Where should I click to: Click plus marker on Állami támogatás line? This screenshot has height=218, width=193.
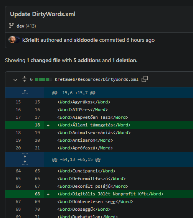(48, 125)
